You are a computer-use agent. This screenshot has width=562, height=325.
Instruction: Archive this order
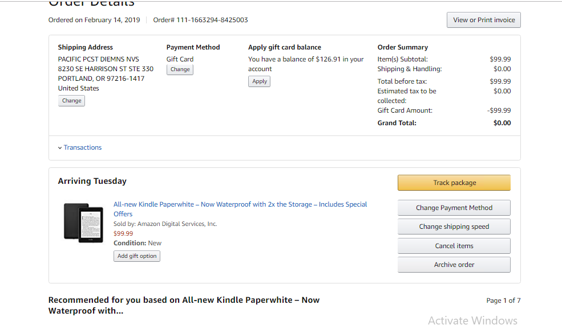[x=454, y=265]
